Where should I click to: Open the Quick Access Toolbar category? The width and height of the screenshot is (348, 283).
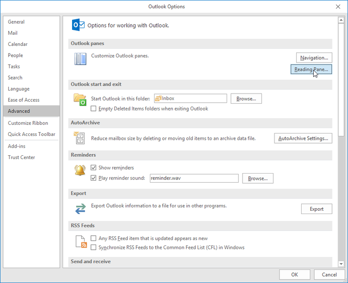click(31, 134)
